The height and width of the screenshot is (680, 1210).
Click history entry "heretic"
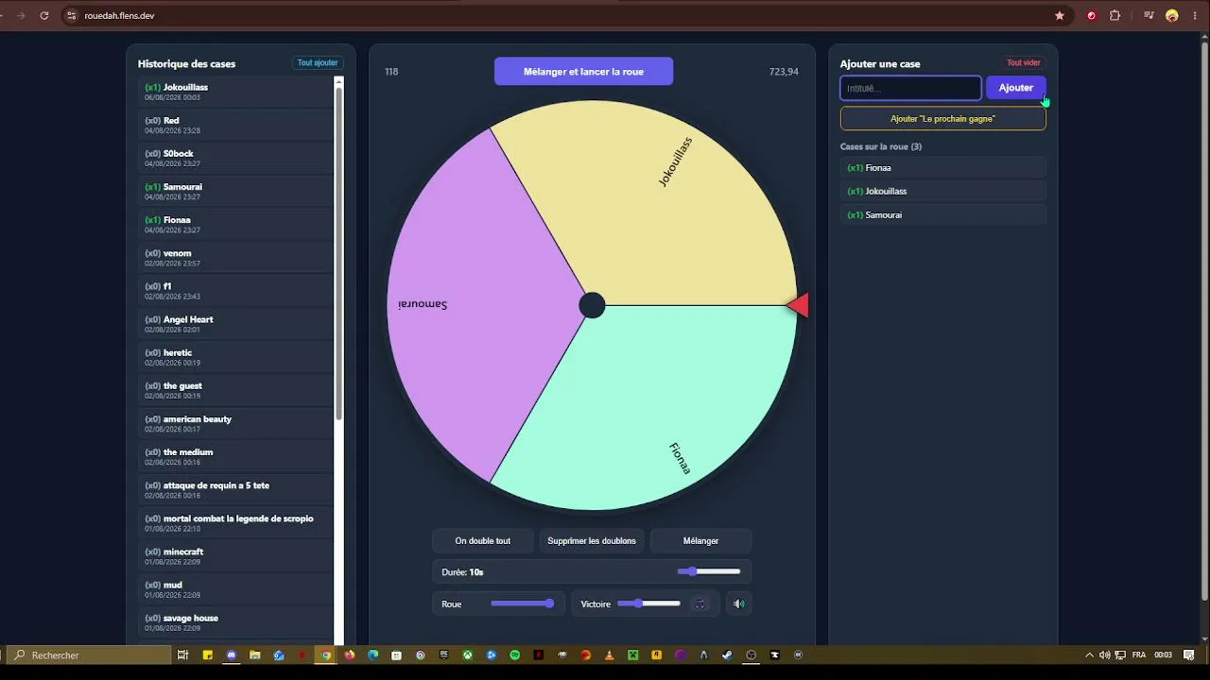[x=235, y=357]
